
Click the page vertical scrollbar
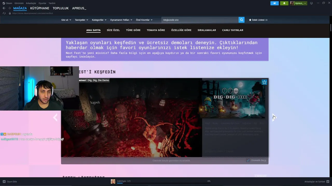(331, 28)
